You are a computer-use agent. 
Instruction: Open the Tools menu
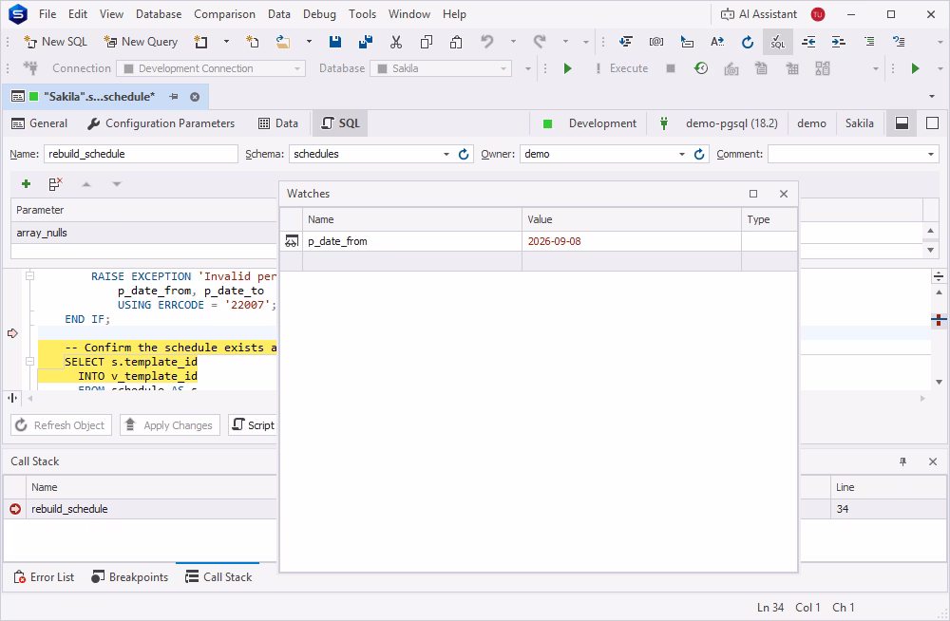(x=362, y=14)
